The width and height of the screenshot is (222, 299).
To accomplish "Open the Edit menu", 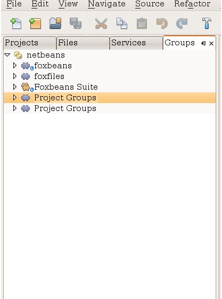I will 40,4.
